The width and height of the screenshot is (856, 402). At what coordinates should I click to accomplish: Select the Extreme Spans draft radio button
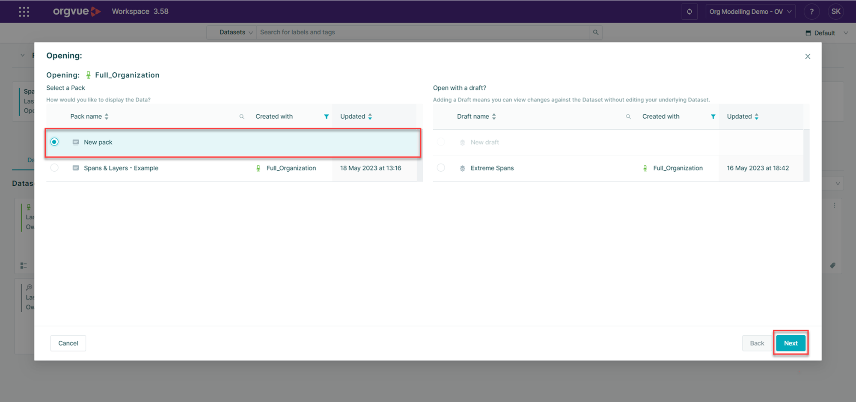tap(441, 168)
